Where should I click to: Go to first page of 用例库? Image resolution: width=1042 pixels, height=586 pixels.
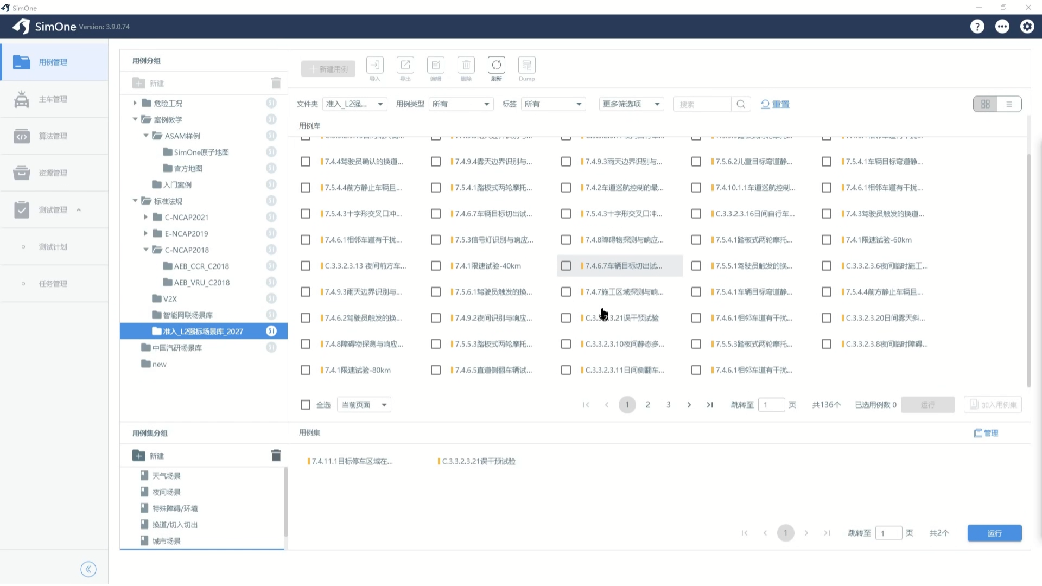point(586,405)
